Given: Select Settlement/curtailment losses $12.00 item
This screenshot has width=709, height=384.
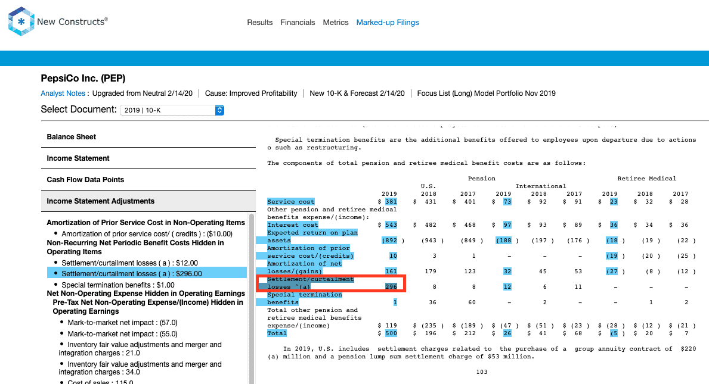Looking at the screenshot, I should tap(130, 263).
